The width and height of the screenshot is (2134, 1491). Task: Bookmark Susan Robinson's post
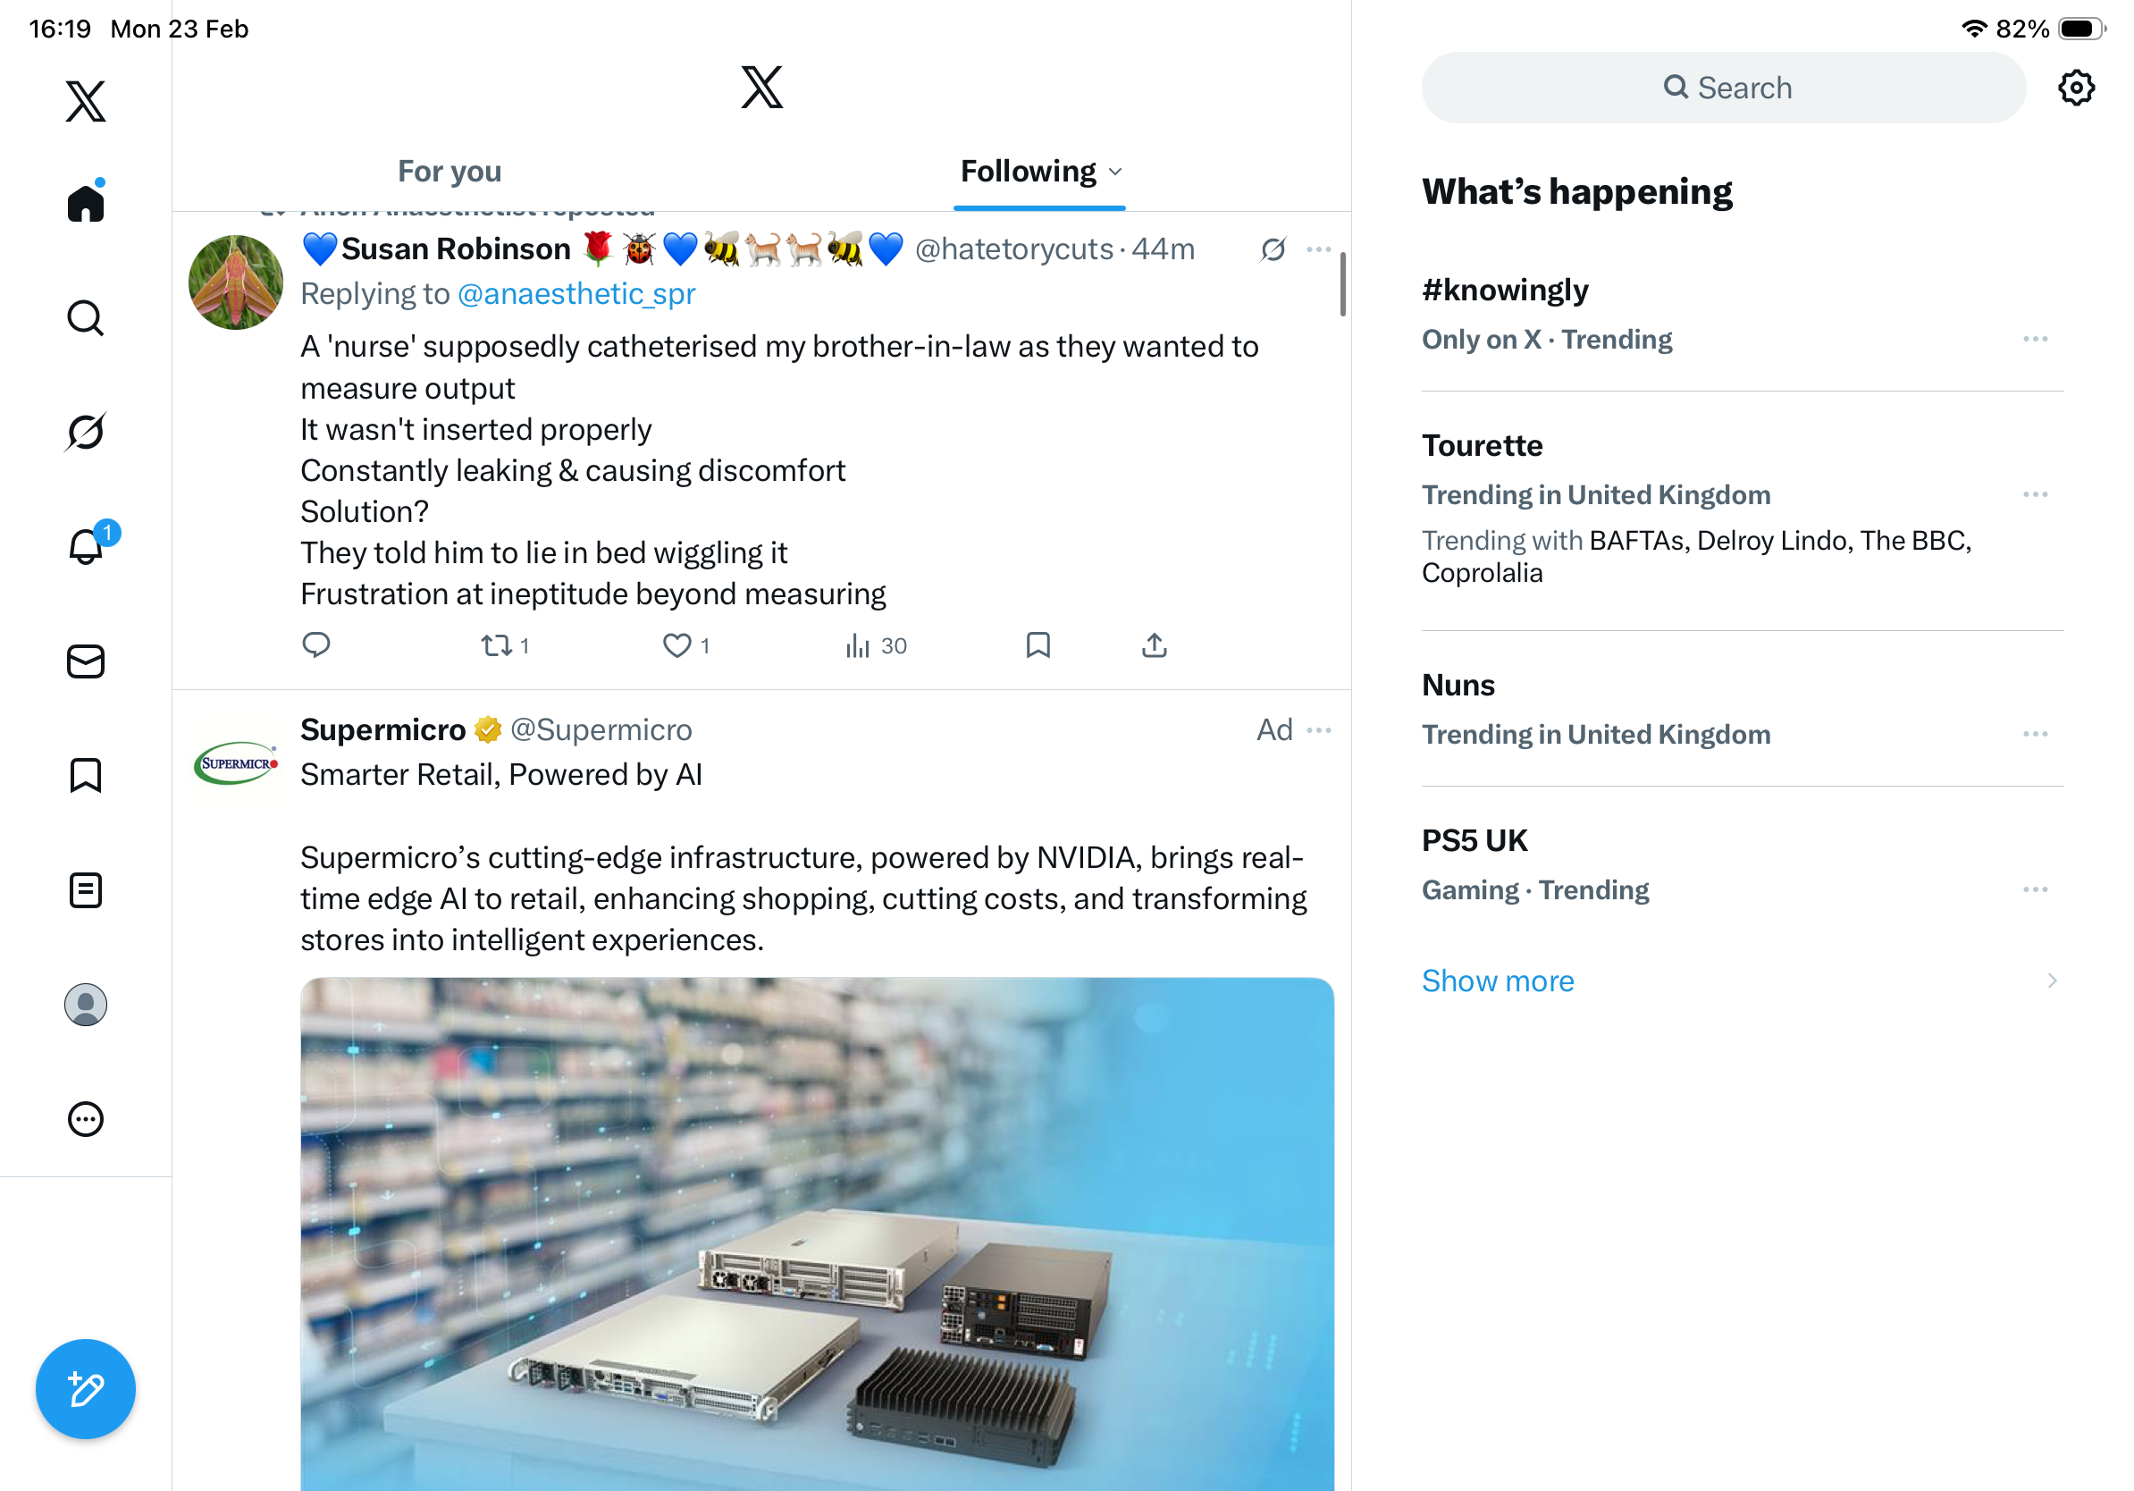click(1038, 645)
